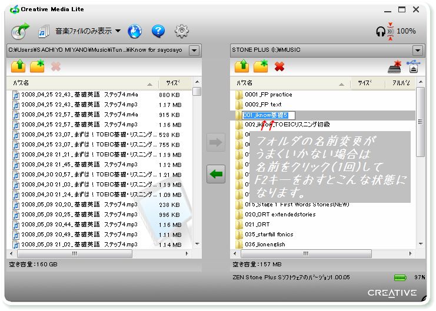The height and width of the screenshot is (311, 436).
Task: Open help via the question mark icon
Action: tap(158, 31)
